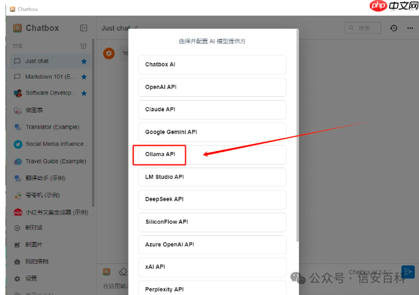Open the Software Developer conversation
This screenshot has width=419, height=295.
pyautogui.click(x=51, y=93)
